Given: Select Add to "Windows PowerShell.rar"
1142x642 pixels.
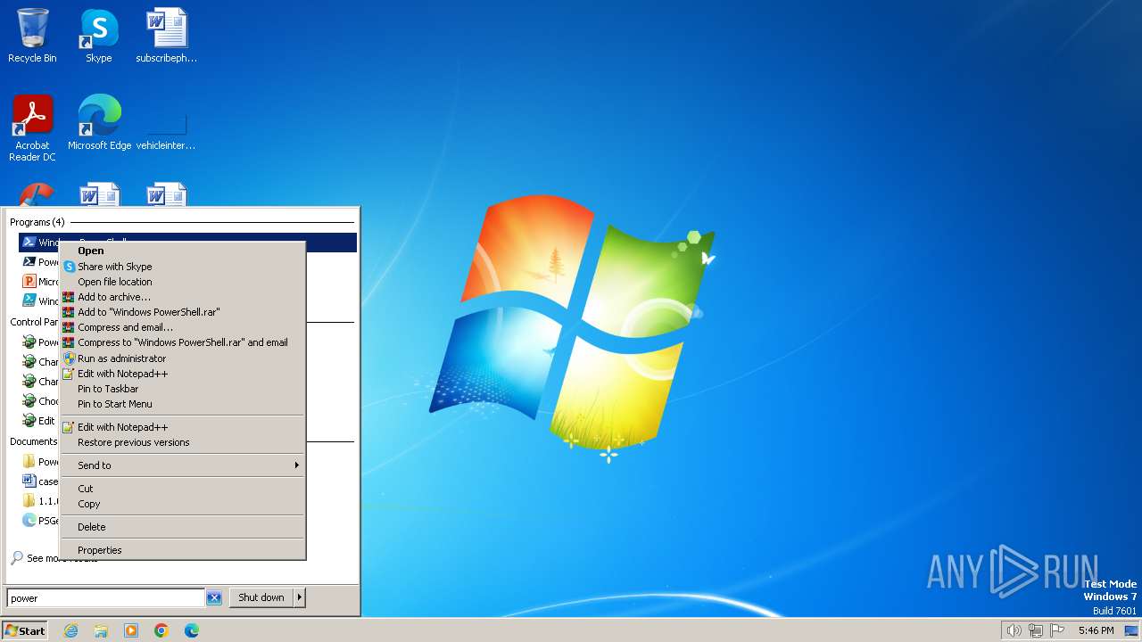Looking at the screenshot, I should click(182, 312).
